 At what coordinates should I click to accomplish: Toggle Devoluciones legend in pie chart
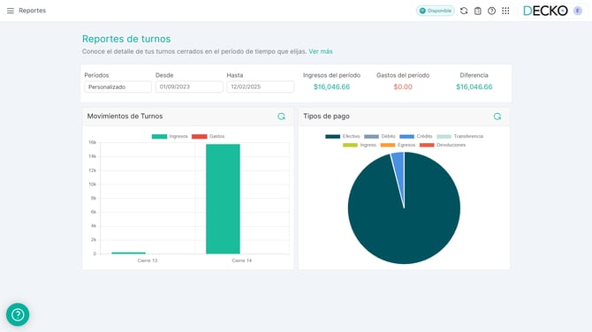coord(443,145)
